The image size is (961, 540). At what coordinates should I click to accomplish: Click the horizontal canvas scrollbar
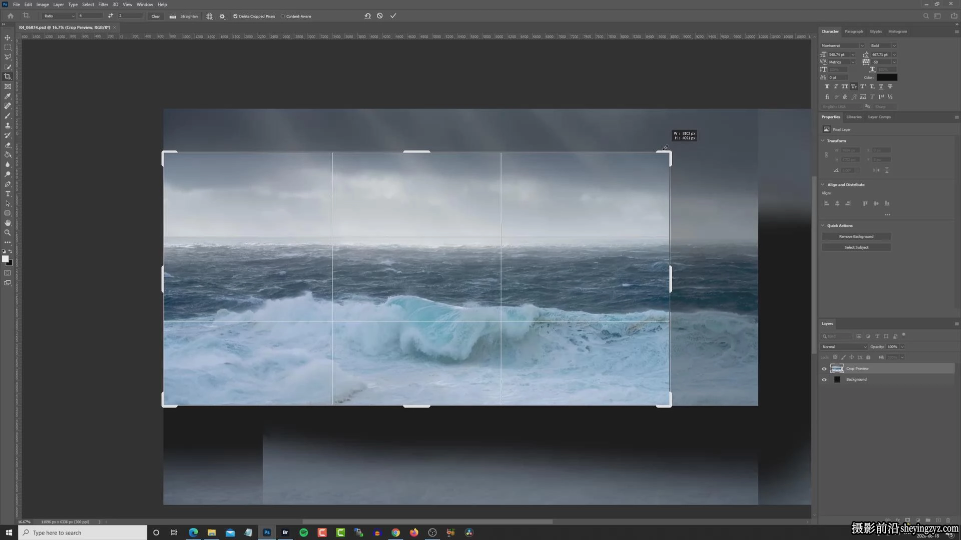[x=427, y=522]
